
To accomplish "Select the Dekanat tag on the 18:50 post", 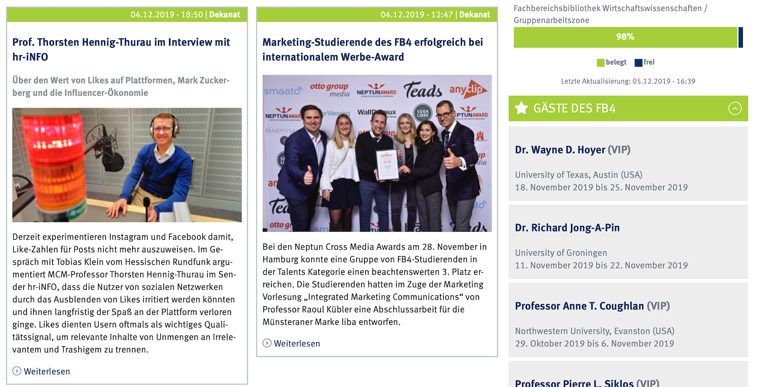I will tap(225, 14).
